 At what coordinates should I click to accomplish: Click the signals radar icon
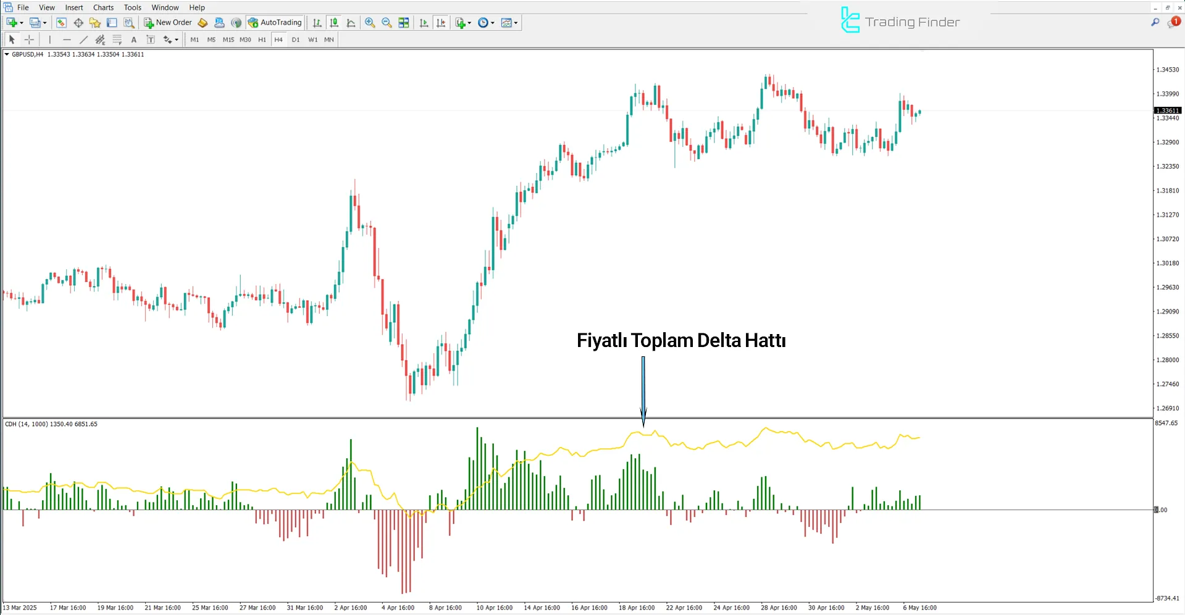pyautogui.click(x=236, y=23)
